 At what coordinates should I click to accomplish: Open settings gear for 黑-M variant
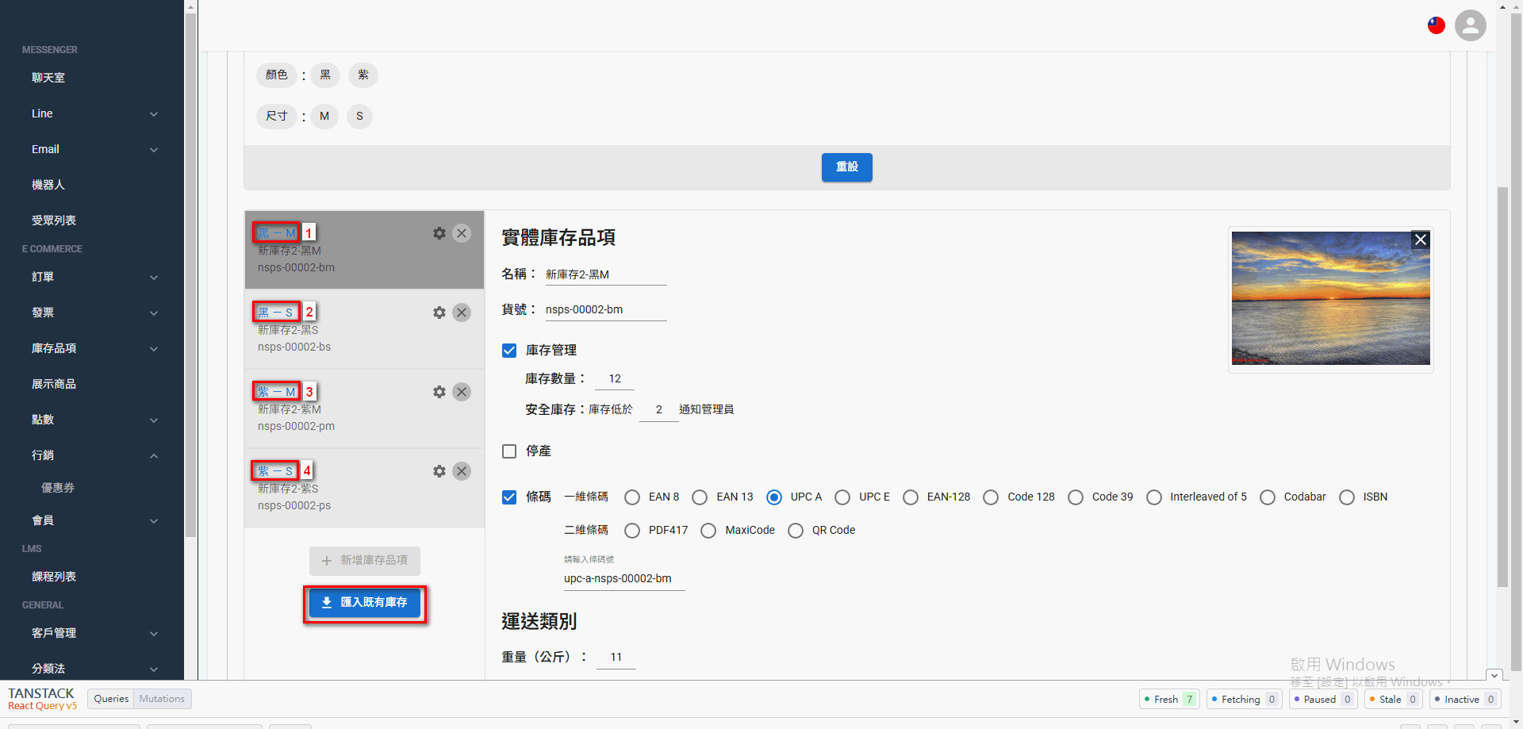(439, 233)
